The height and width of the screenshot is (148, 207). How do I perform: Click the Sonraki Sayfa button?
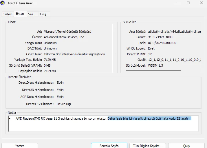109,146
